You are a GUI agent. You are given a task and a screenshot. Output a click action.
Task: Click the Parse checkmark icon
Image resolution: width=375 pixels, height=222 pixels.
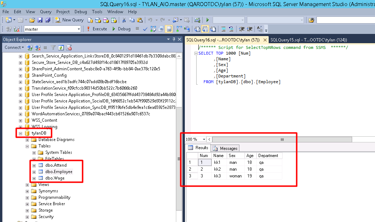pos(145,29)
